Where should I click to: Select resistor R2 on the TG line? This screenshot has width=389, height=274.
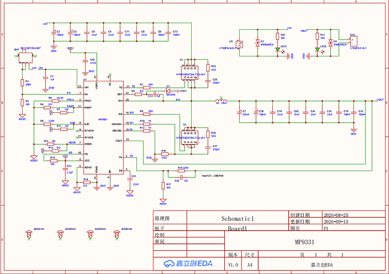point(147,88)
